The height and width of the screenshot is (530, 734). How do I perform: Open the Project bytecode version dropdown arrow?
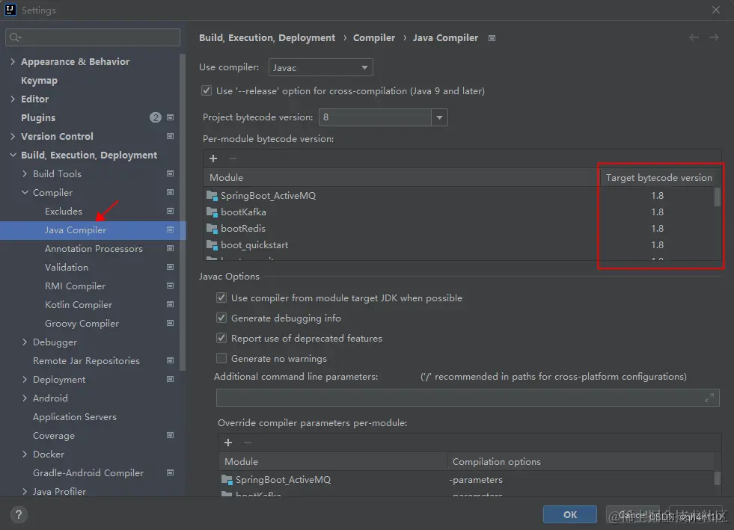tap(439, 117)
